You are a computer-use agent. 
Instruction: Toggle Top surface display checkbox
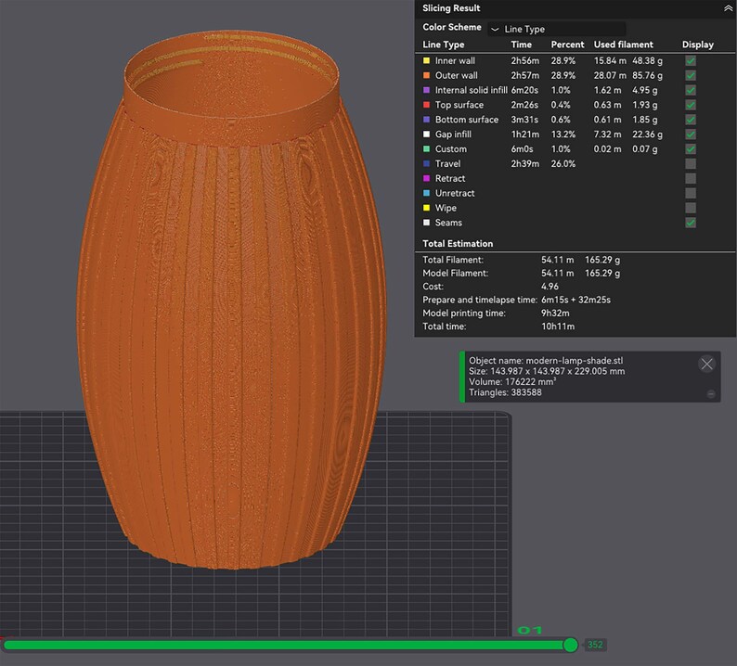point(690,105)
